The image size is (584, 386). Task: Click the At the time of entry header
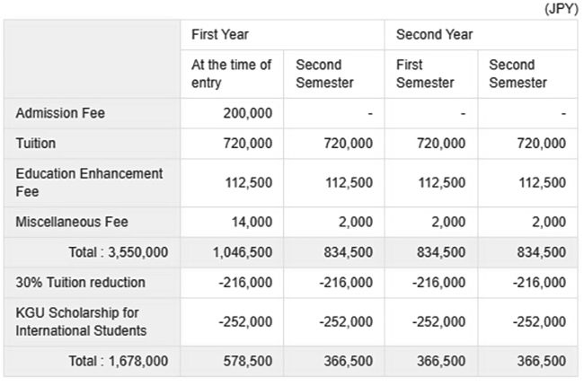pos(231,74)
